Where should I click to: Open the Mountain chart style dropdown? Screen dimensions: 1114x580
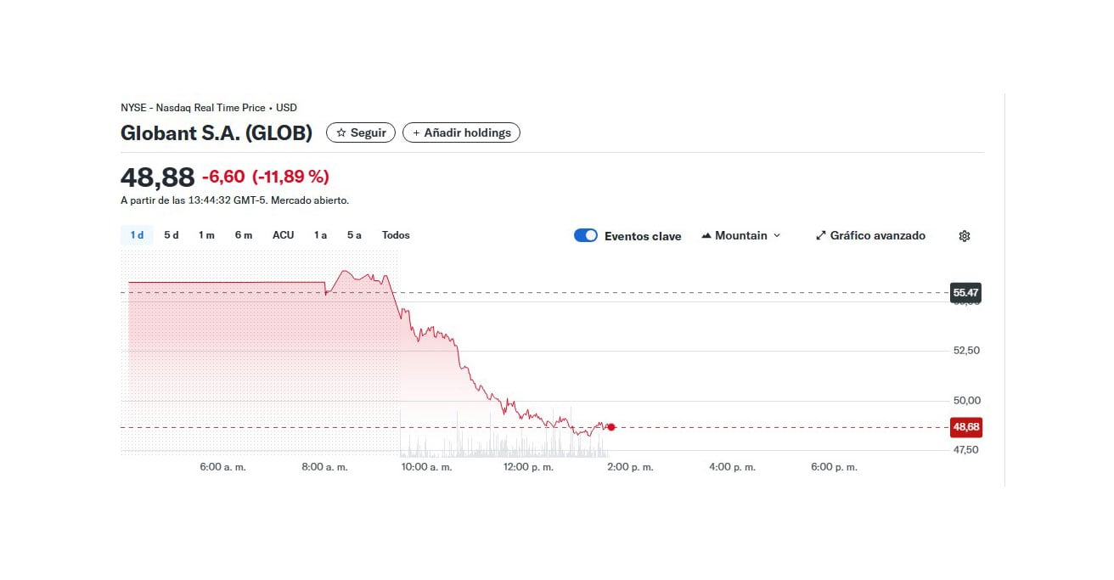[x=741, y=235]
